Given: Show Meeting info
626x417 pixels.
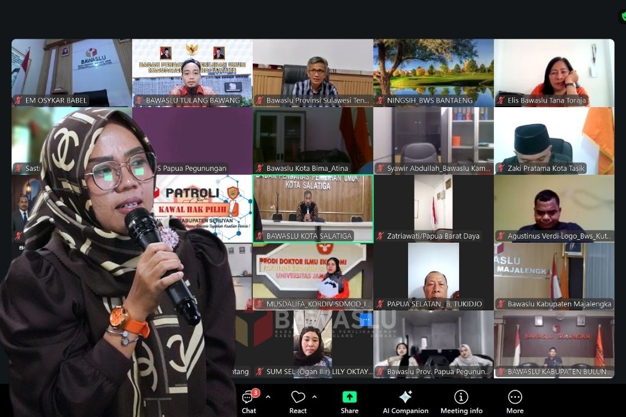Looking at the screenshot, I should (461, 401).
